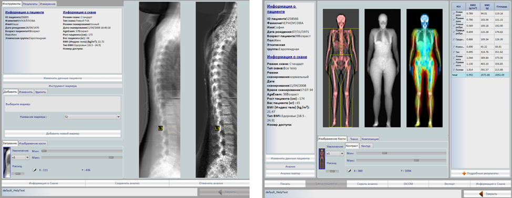Click the Сохранить анализ button
Screen dimensions: 512x198
click(x=127, y=183)
